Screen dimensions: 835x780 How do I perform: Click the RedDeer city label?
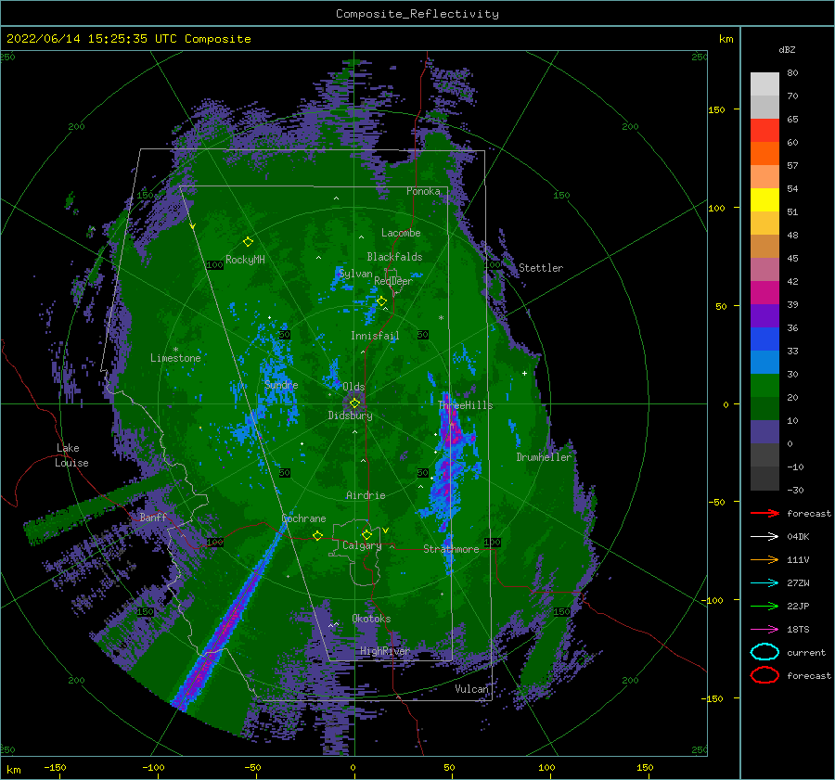[393, 281]
